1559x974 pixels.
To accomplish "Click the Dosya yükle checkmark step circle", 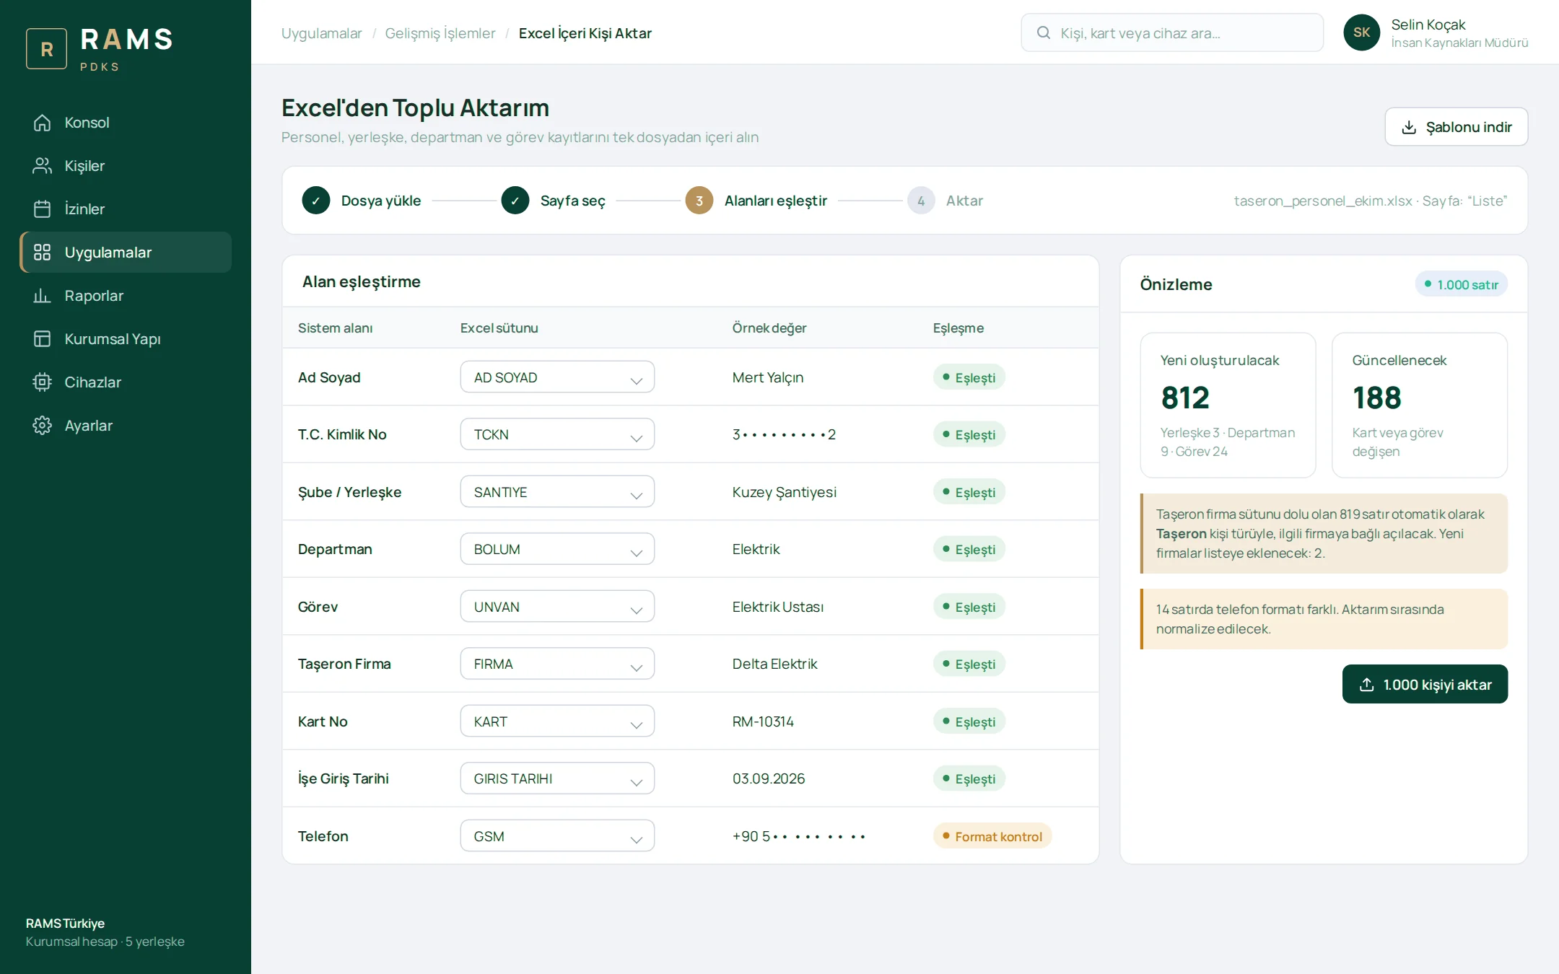I will 316,201.
